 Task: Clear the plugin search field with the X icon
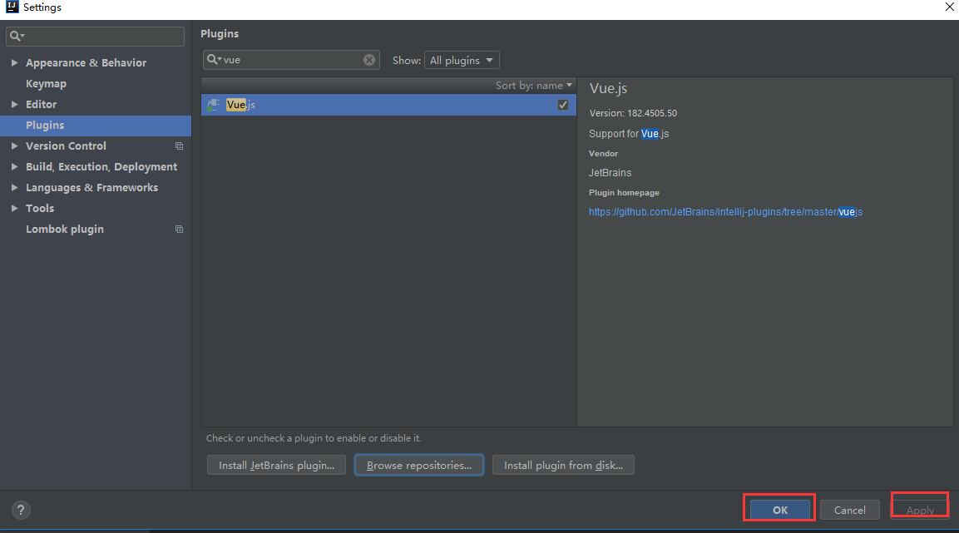click(x=368, y=59)
